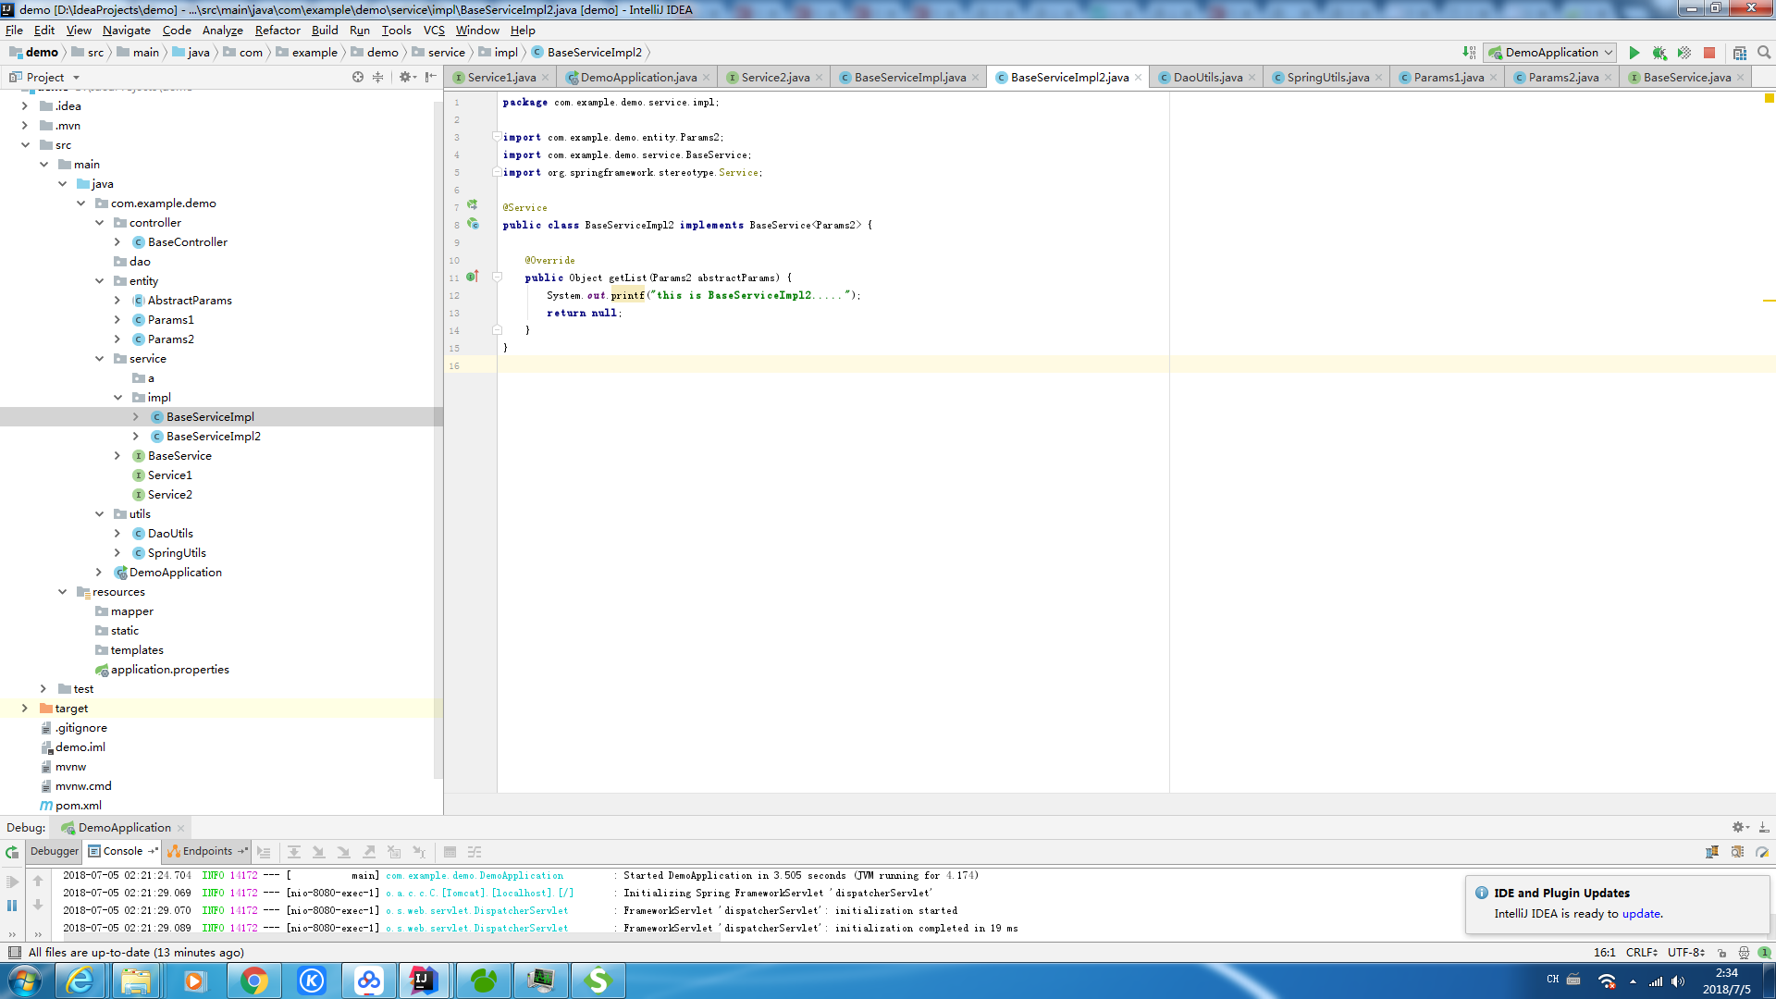Viewport: 1776px width, 999px height.
Task: Collapse the getList method fold marker
Action: point(497,277)
